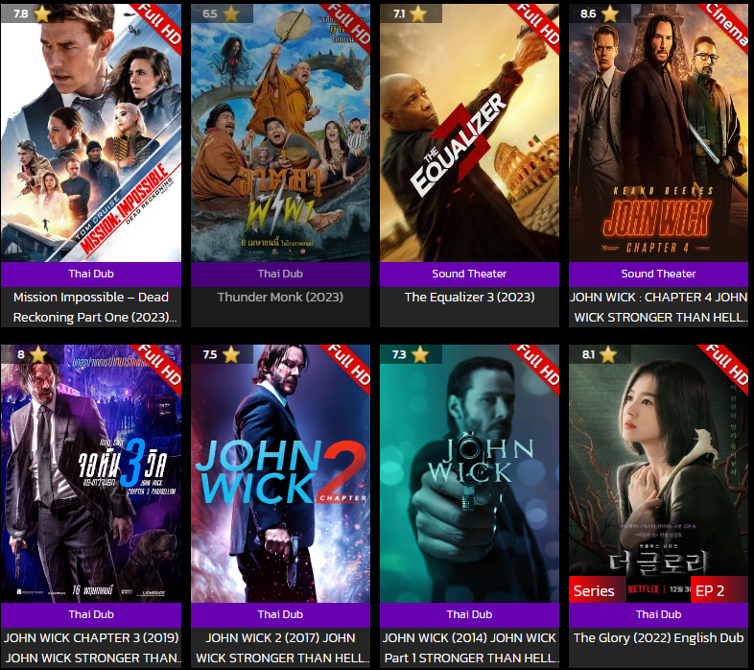Open The Equalizer 3 (2023) title link
The height and width of the screenshot is (670, 754).
pyautogui.click(x=469, y=297)
